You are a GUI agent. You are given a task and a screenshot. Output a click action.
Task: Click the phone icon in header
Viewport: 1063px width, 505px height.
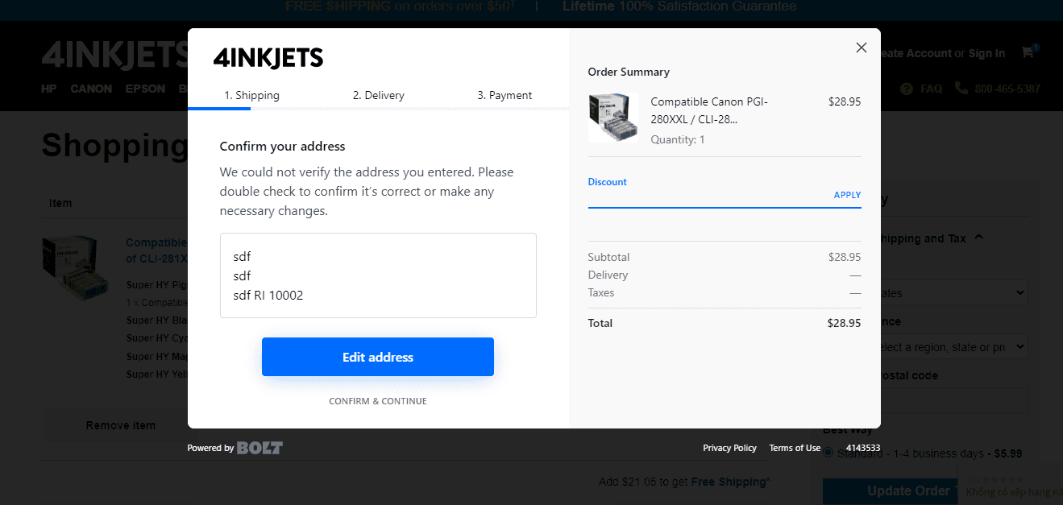961,88
